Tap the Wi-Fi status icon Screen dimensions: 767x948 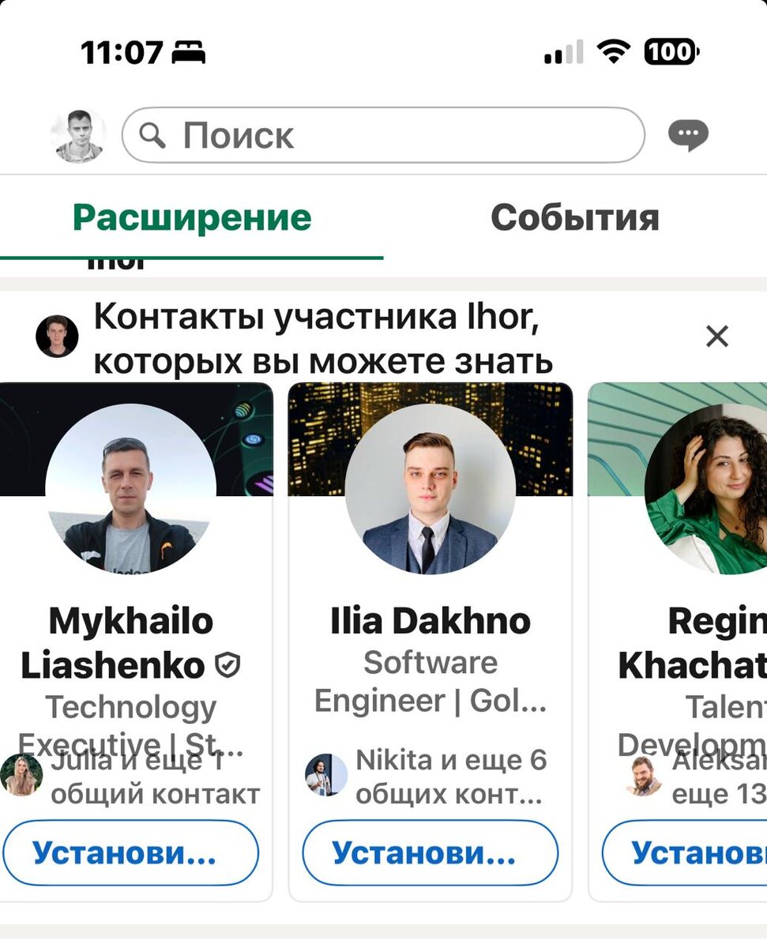coord(612,53)
